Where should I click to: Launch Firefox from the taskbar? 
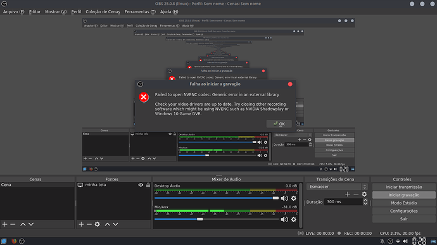pyautogui.click(x=14, y=241)
